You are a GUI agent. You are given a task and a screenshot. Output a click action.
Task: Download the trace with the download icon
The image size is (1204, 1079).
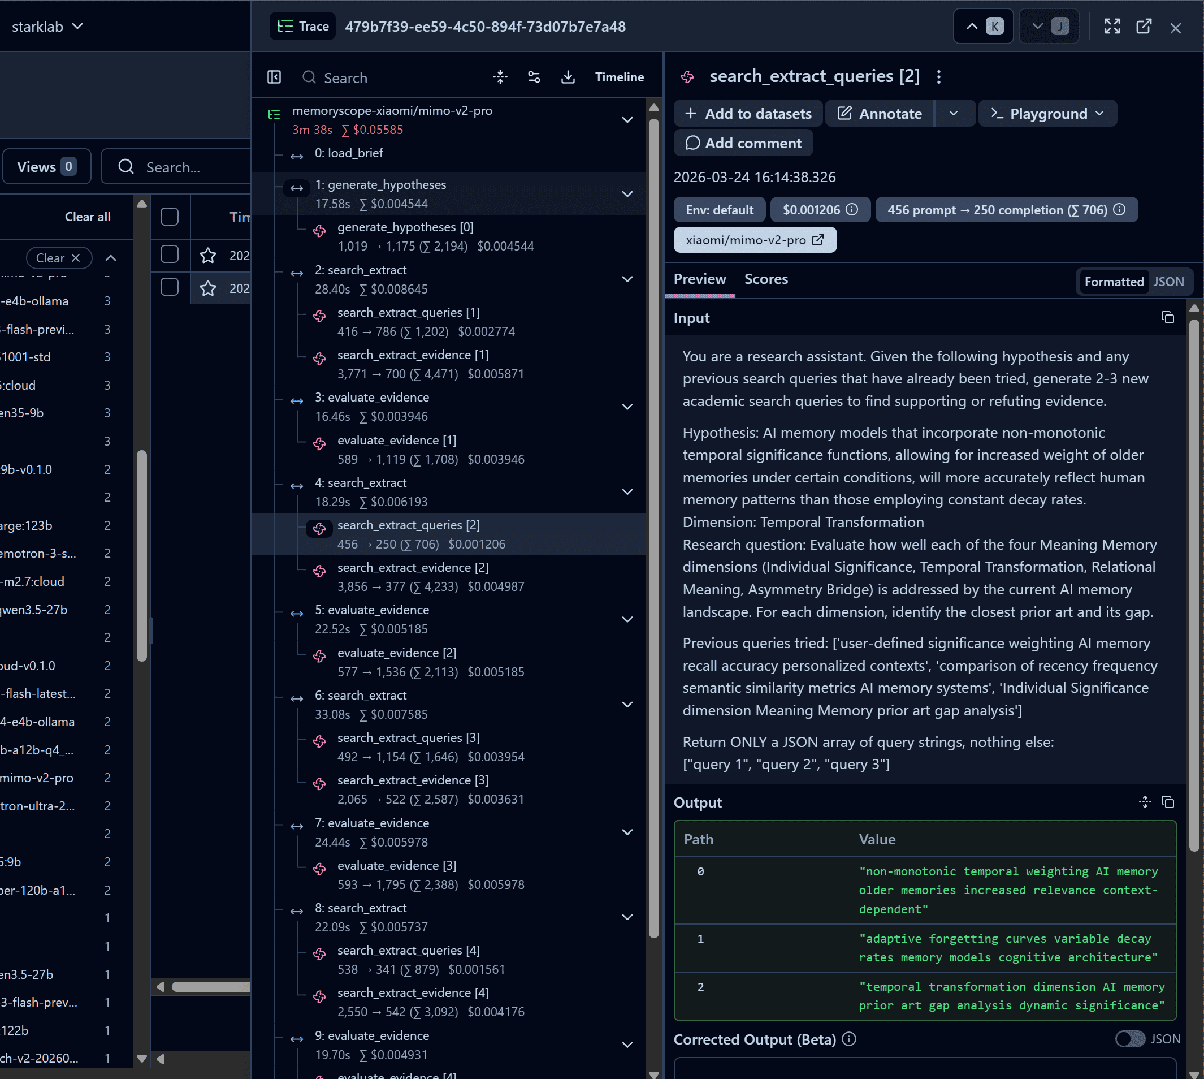[x=568, y=77]
